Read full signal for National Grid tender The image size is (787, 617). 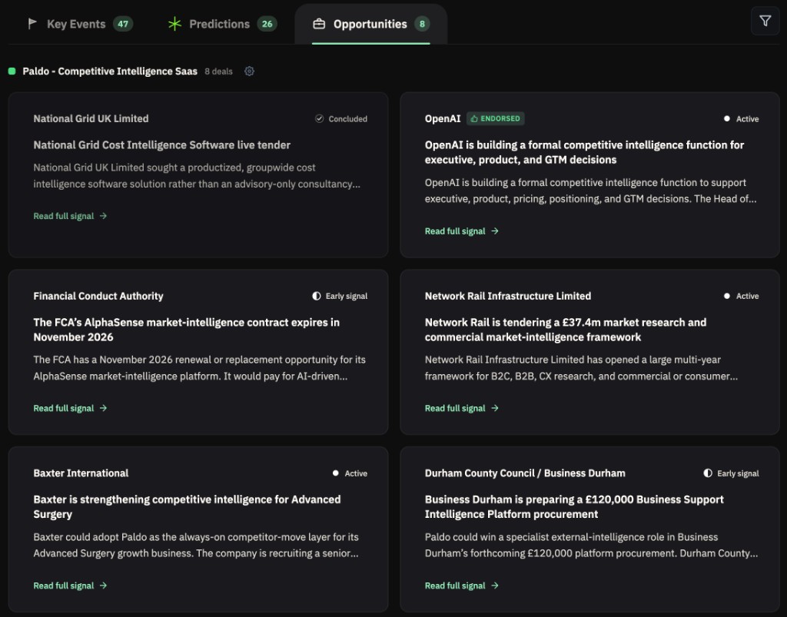click(70, 216)
